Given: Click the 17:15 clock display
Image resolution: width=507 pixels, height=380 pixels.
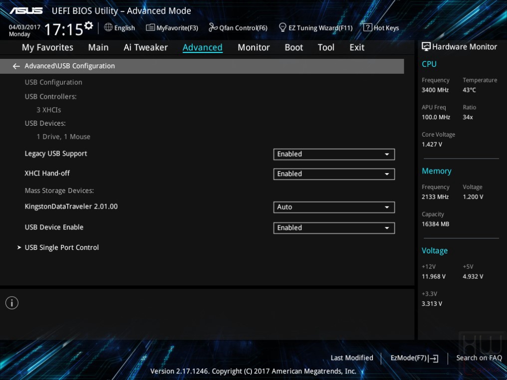Looking at the screenshot, I should point(64,30).
